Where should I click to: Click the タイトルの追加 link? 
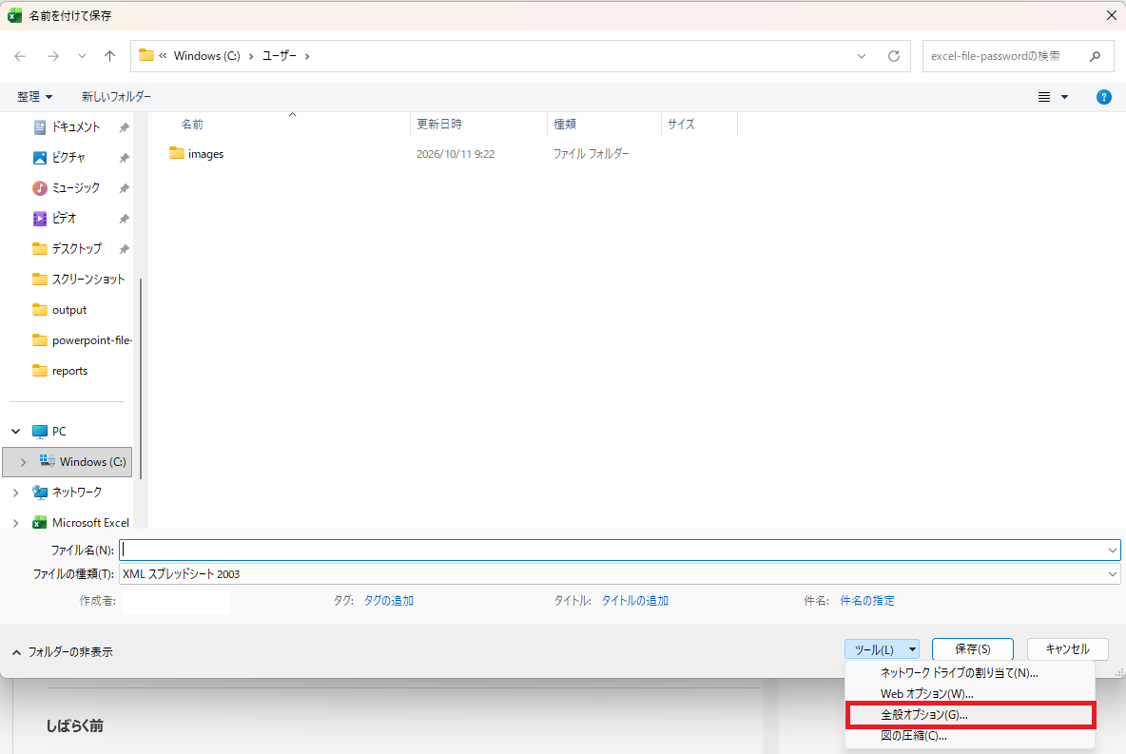(635, 601)
